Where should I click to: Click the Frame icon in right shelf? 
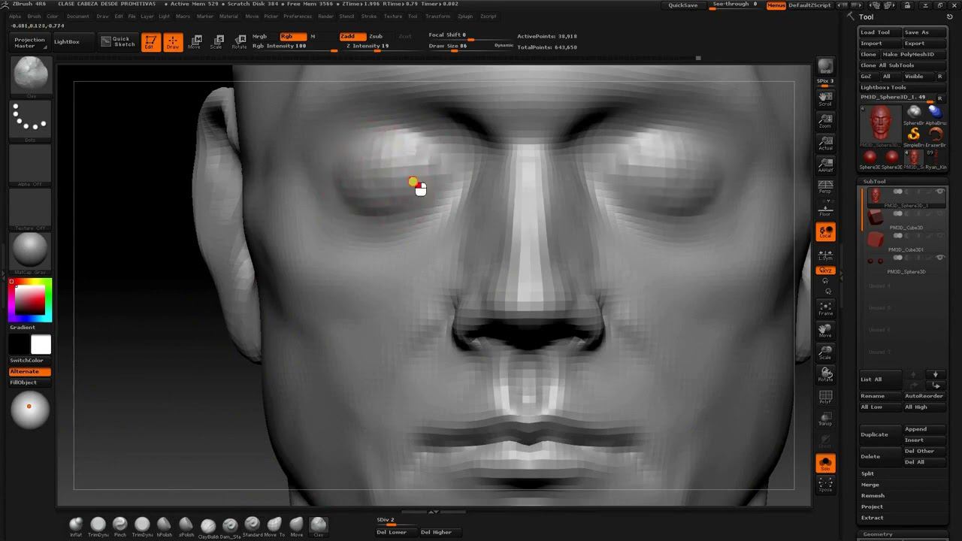pos(825,308)
